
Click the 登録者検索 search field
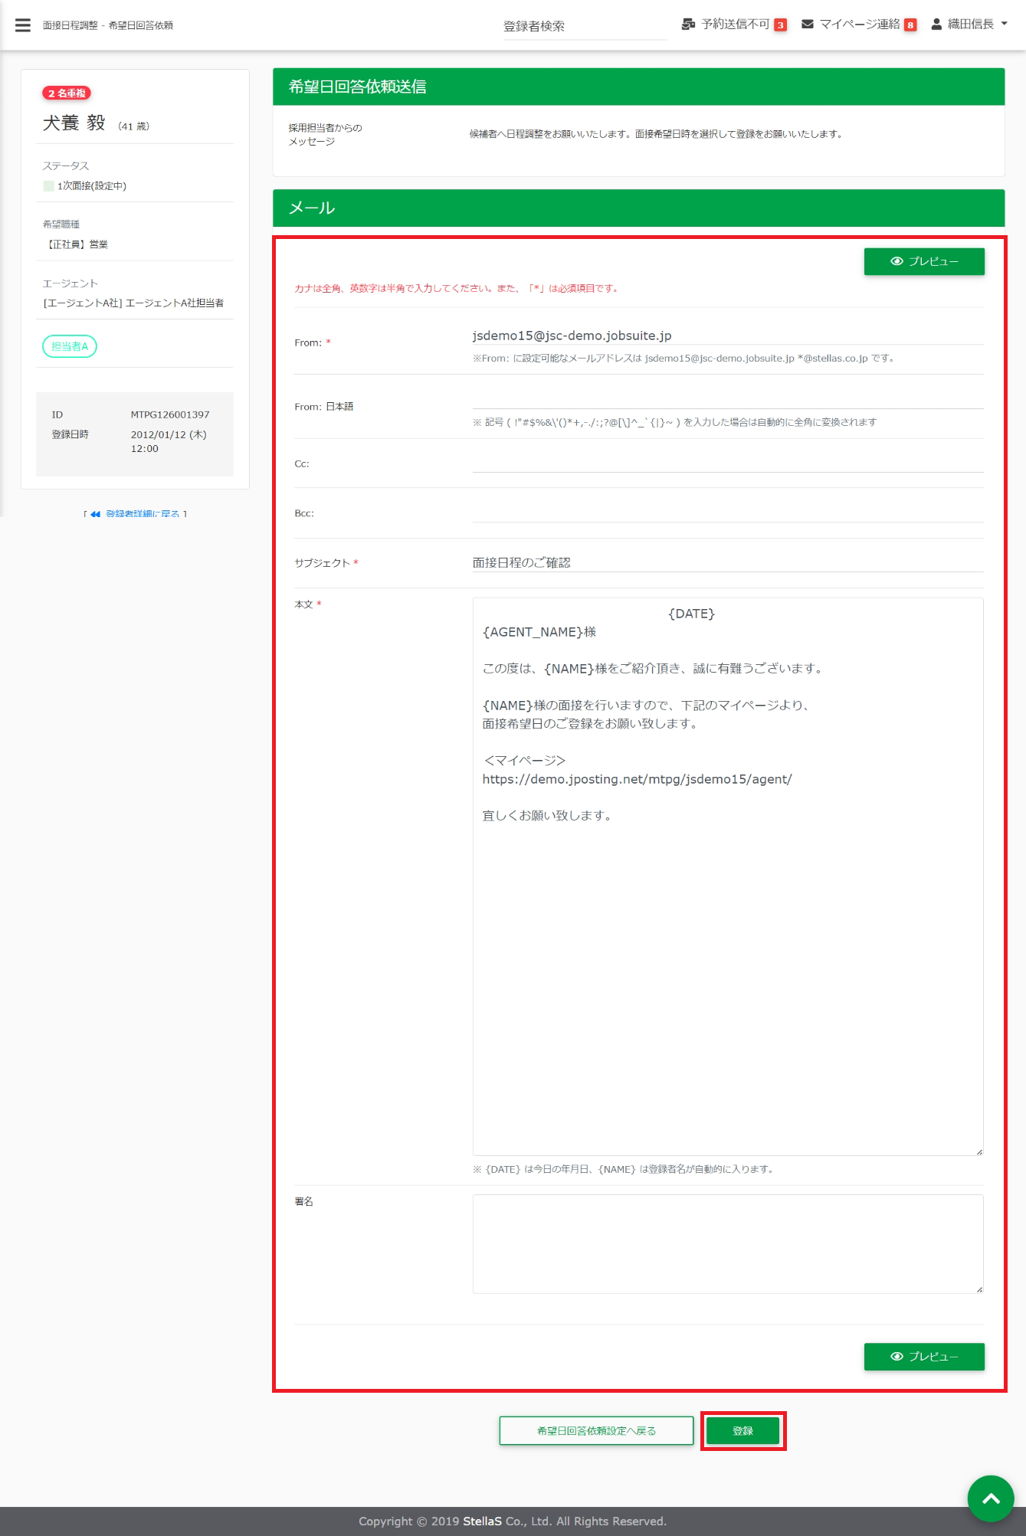[x=584, y=27]
